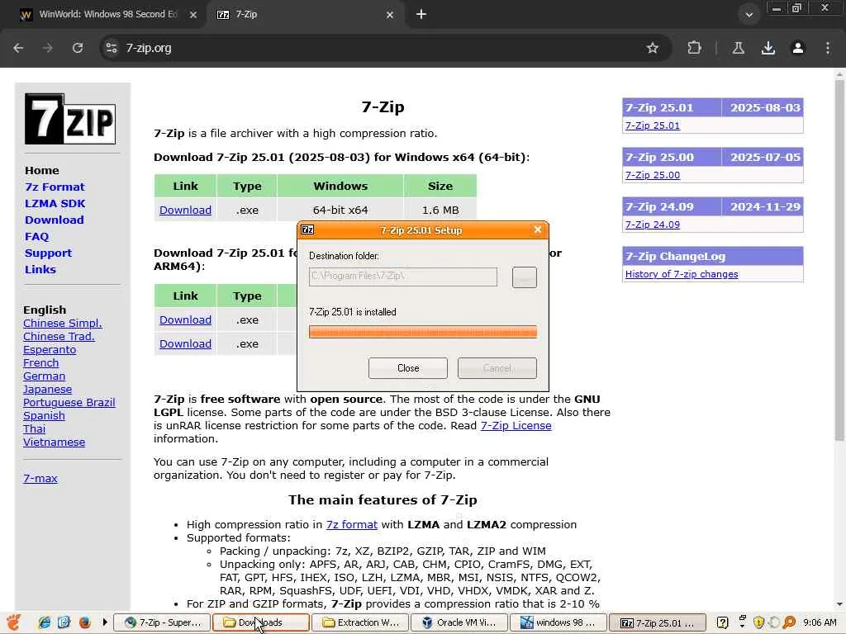The image size is (846, 634).
Task: Open the 7-Zip 24.09 news link
Action: click(653, 225)
